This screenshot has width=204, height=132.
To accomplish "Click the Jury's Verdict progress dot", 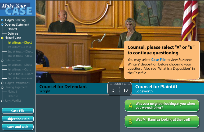I will coord(2,101).
